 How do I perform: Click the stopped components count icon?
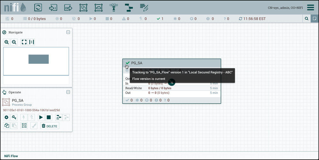click(107, 19)
